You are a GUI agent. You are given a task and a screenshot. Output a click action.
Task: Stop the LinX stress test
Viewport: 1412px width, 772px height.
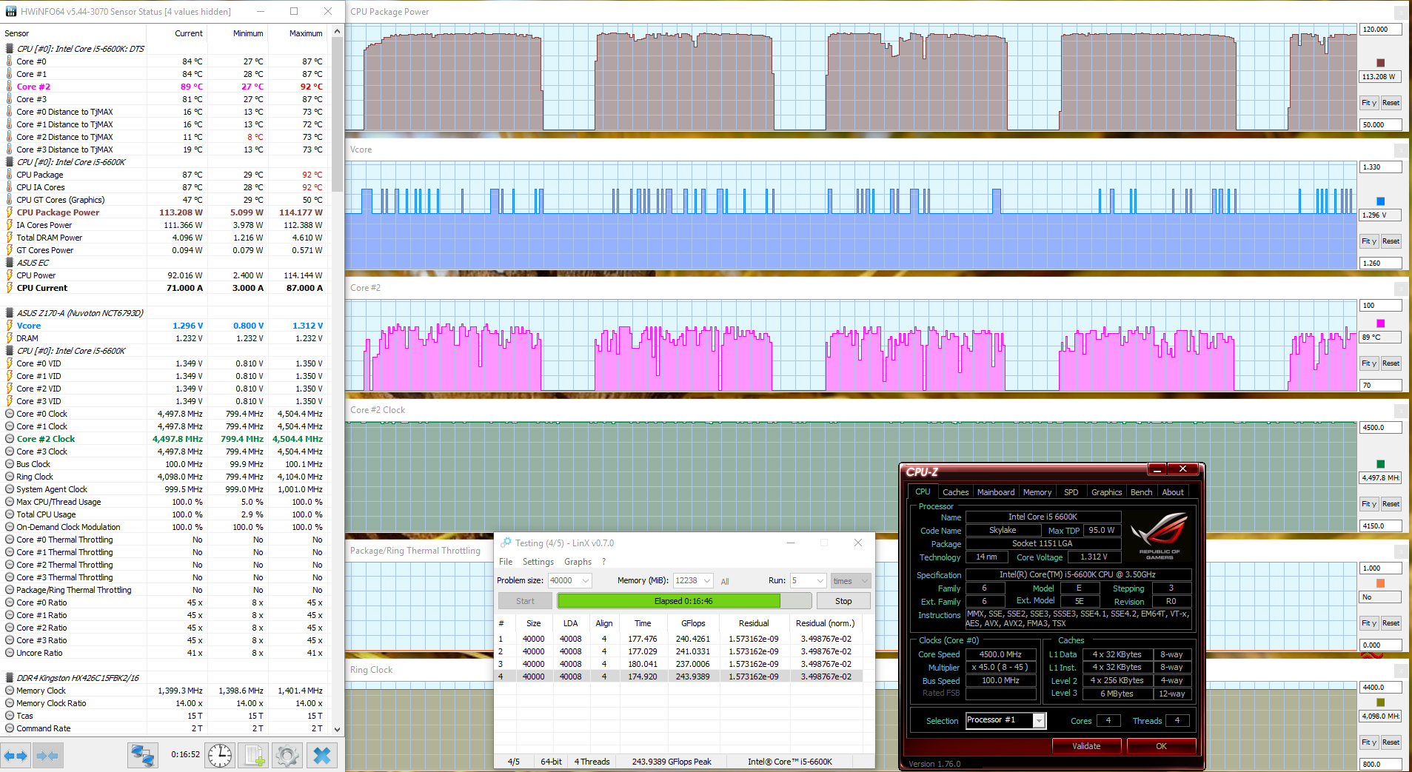click(x=843, y=601)
